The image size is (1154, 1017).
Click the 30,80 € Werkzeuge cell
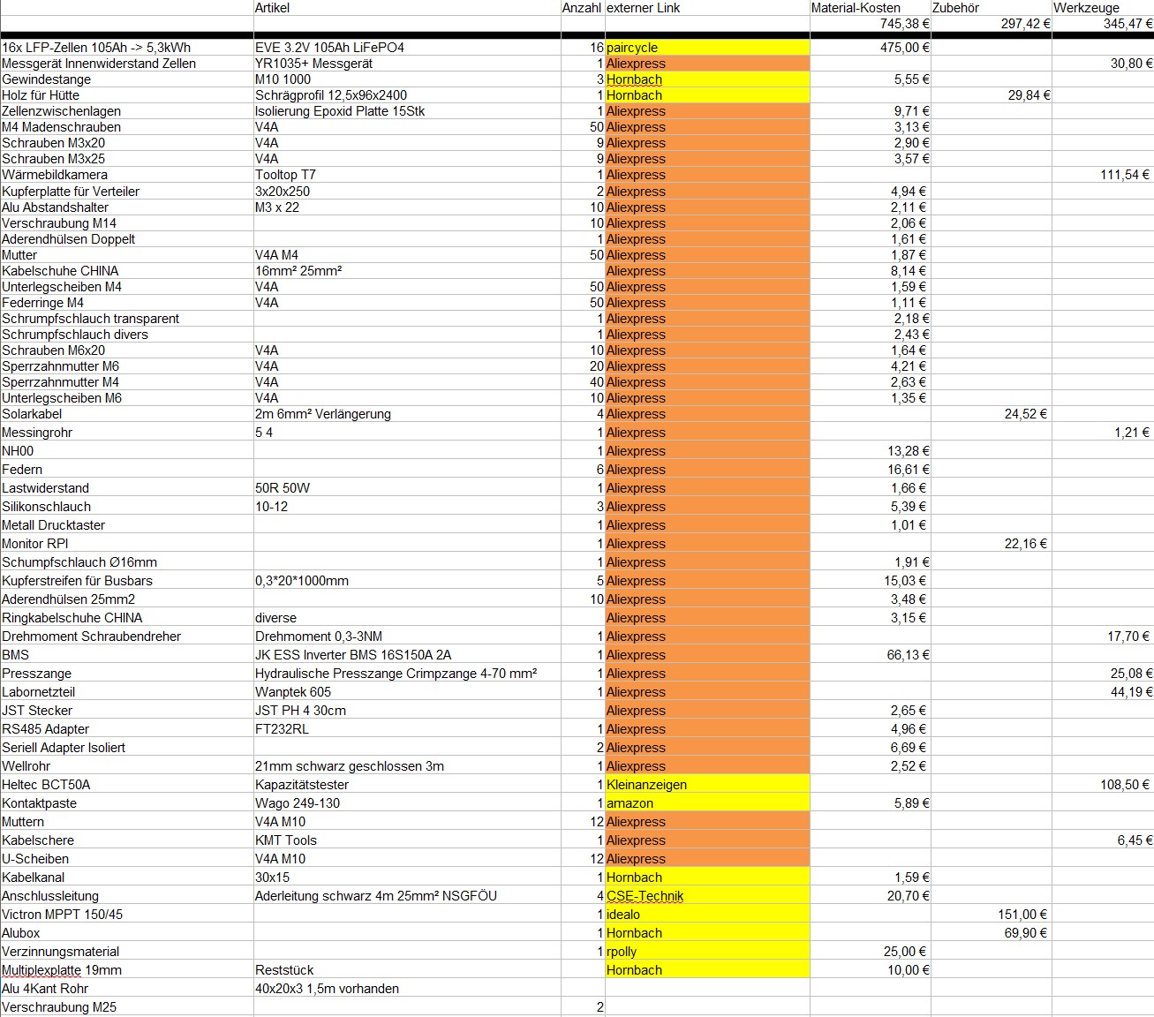[1103, 64]
